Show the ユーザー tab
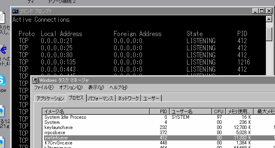Viewport: 275px width, 148px height. (x=151, y=99)
